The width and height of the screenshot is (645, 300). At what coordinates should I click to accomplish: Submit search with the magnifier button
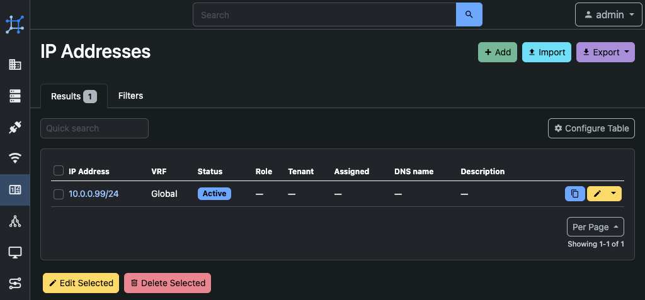tap(469, 15)
